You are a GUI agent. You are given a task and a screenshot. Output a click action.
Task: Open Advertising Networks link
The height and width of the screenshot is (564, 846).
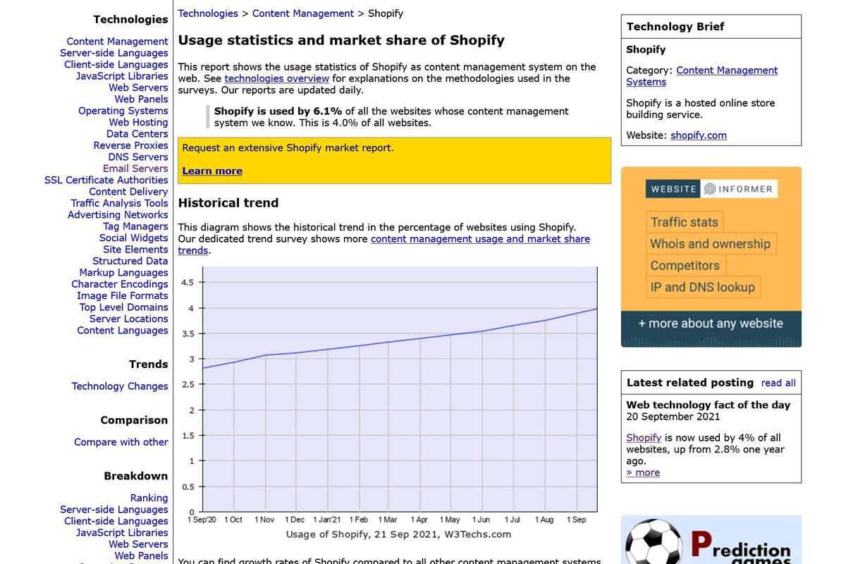pyautogui.click(x=118, y=215)
